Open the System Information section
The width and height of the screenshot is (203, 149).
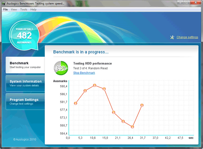(25, 83)
